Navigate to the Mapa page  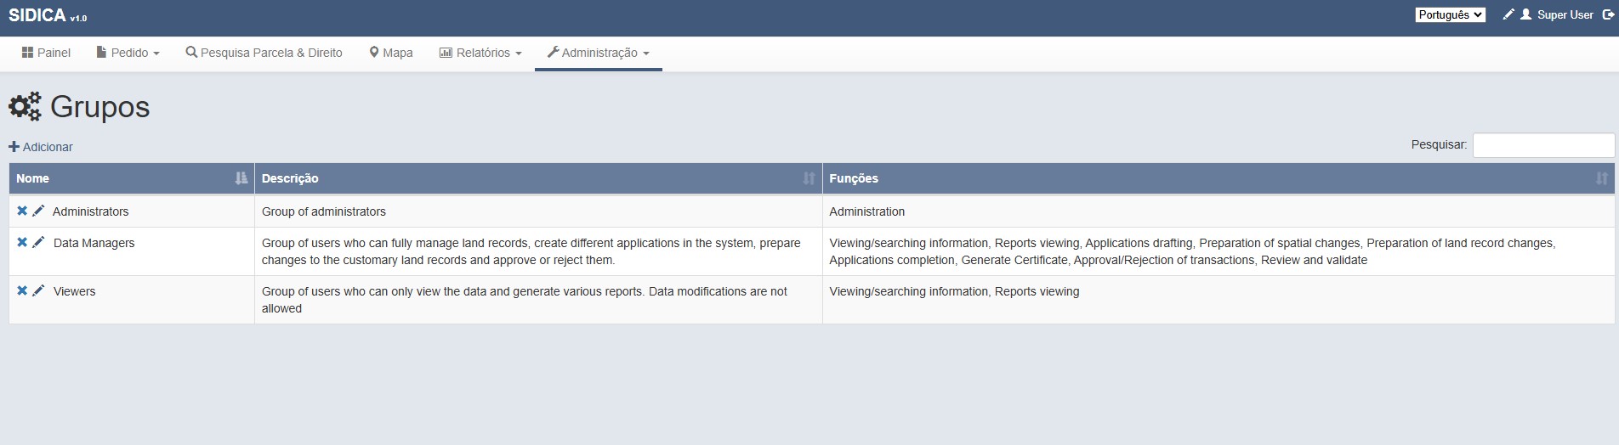pyautogui.click(x=391, y=53)
